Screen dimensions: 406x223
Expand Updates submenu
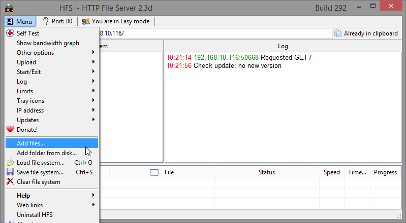[52, 120]
